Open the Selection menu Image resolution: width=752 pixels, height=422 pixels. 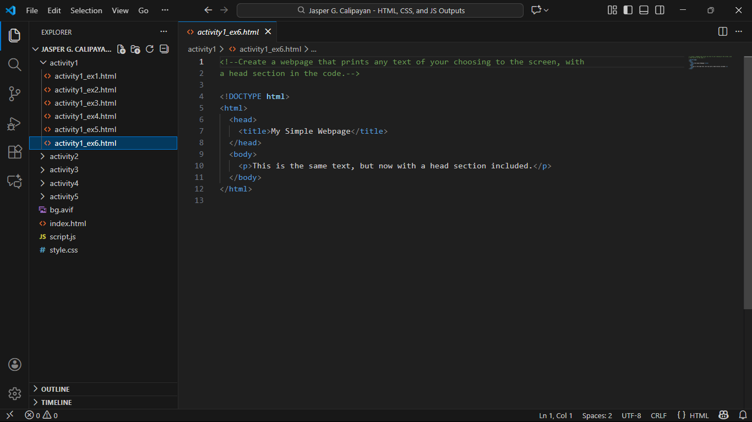pyautogui.click(x=86, y=10)
